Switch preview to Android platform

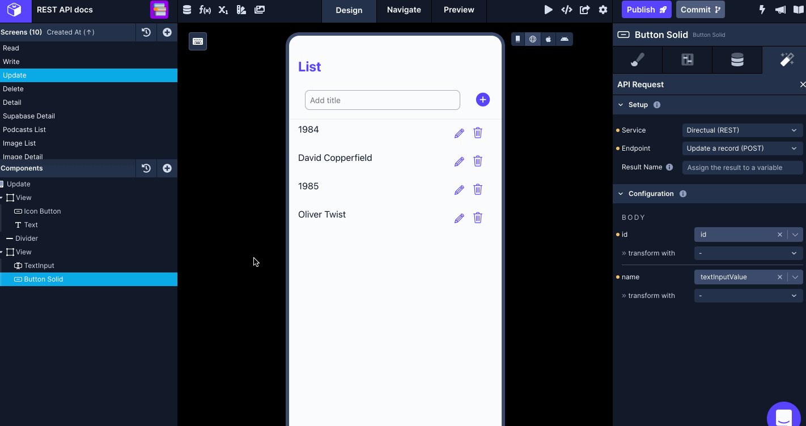(565, 39)
